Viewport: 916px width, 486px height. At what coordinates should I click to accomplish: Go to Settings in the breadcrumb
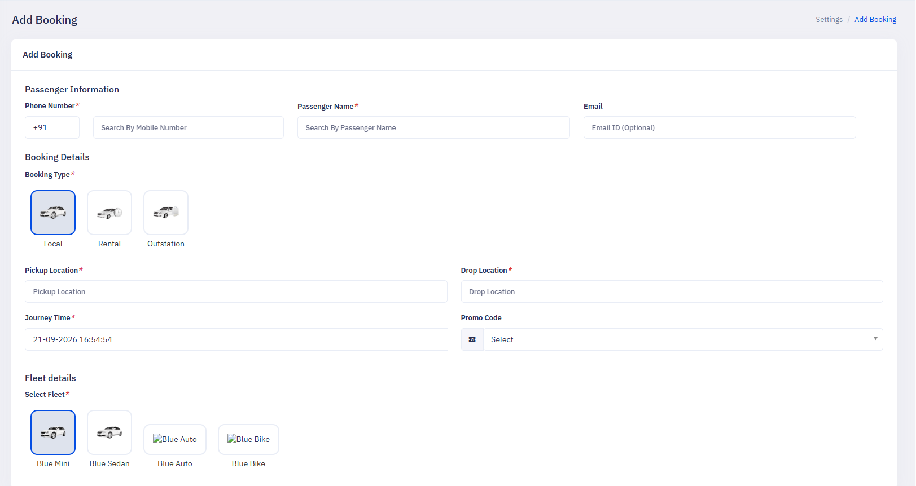tap(829, 20)
